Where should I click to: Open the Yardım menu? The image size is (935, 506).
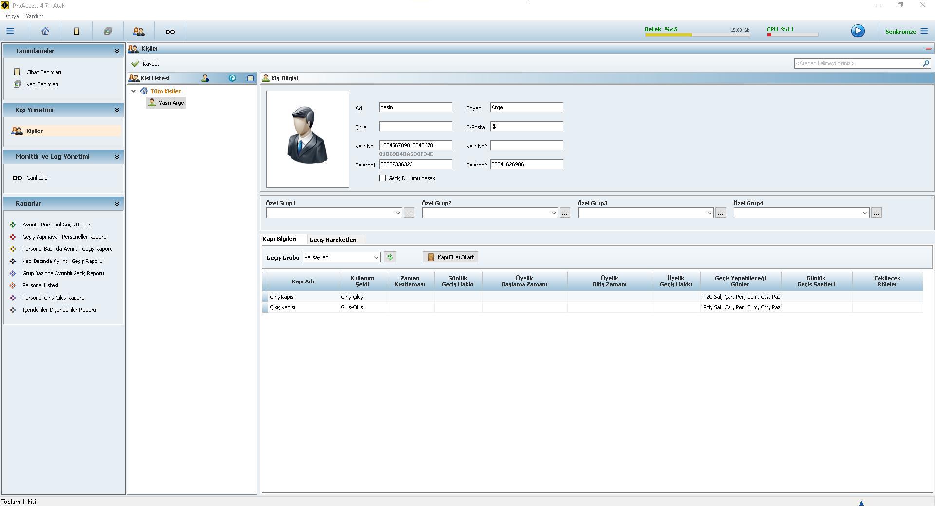35,16
